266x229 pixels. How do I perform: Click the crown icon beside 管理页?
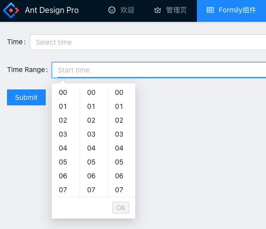point(158,10)
